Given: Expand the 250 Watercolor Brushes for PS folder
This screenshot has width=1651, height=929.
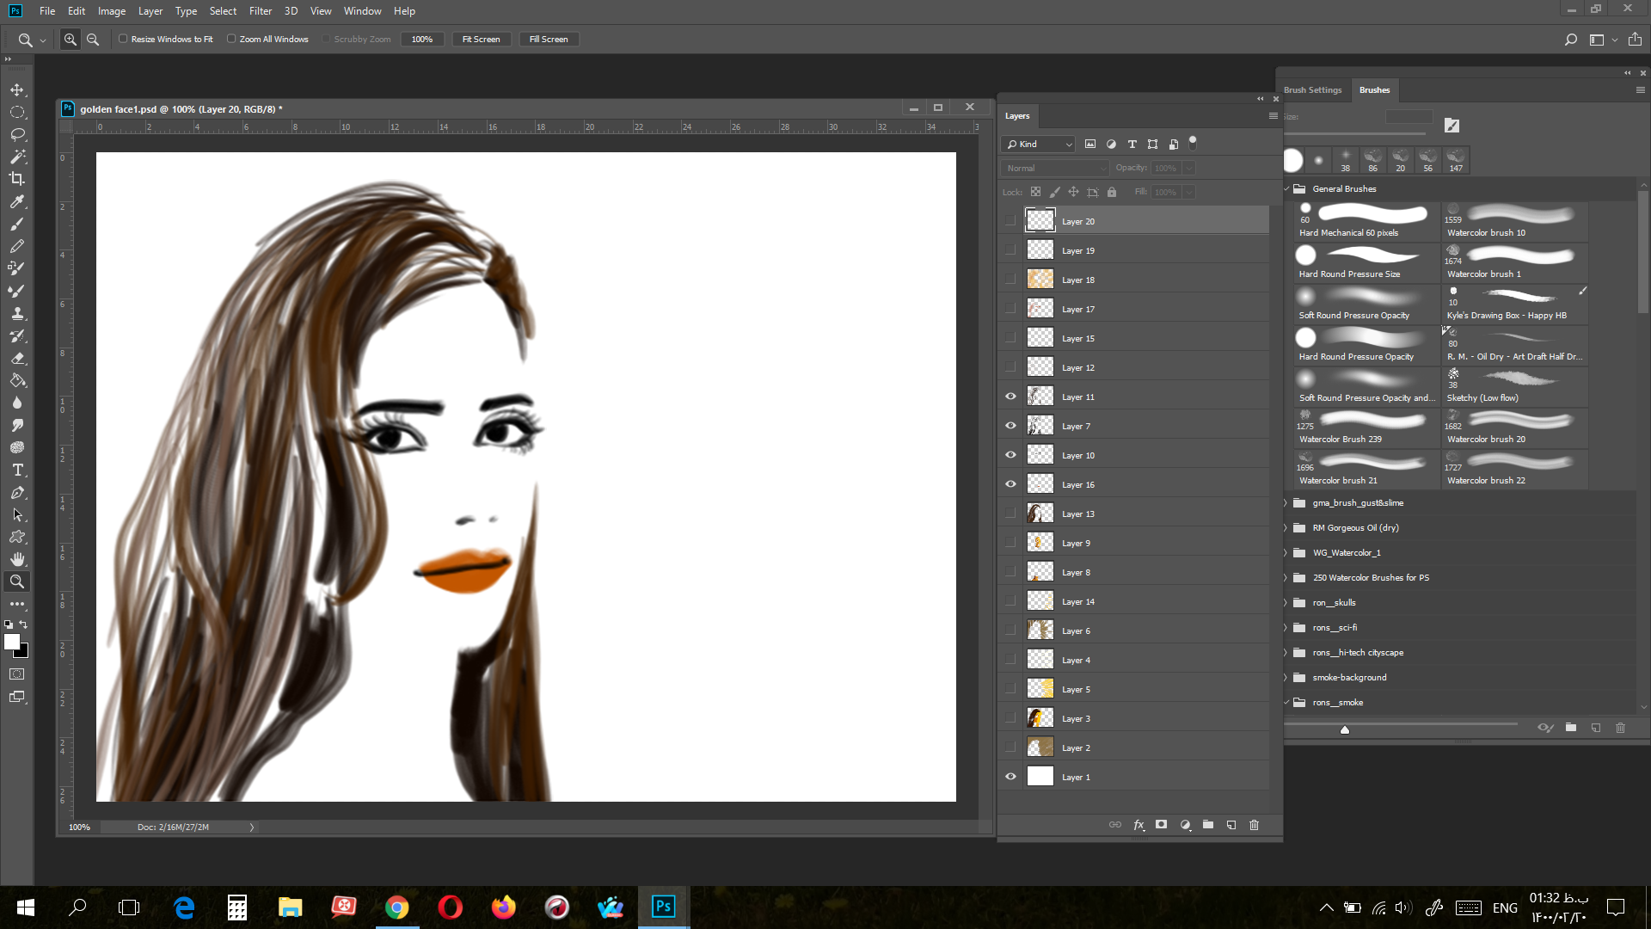Looking at the screenshot, I should tap(1287, 578).
